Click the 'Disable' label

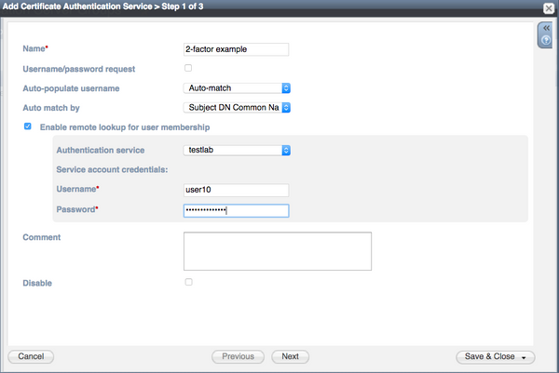tap(37, 283)
